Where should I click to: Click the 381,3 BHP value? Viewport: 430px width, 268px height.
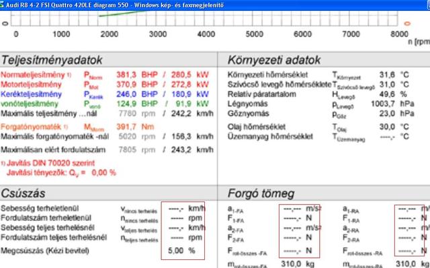(137, 75)
